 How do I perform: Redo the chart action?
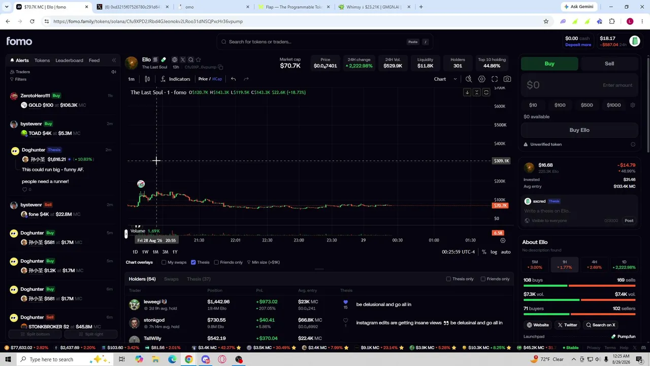tap(246, 79)
